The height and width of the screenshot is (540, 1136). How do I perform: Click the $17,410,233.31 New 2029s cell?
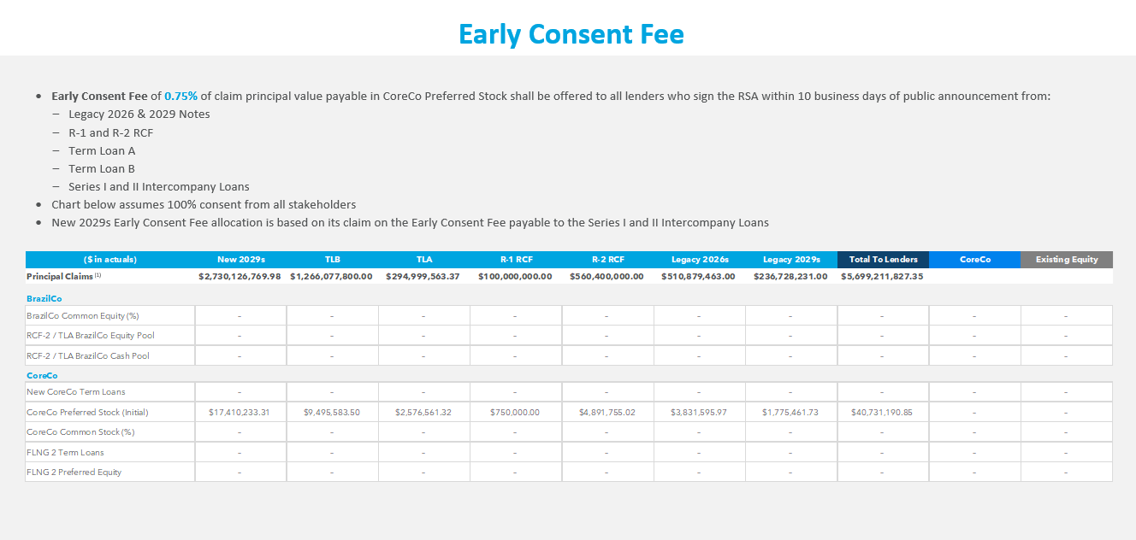click(x=239, y=413)
